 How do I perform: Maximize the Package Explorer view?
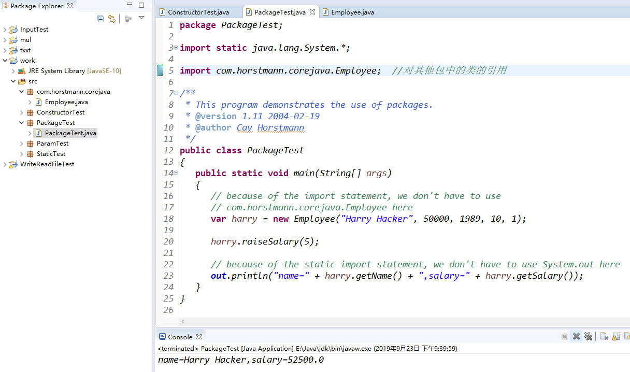(141, 6)
